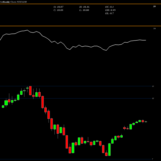The height and width of the screenshot is (161, 161).
Task: Select the low price value L: 10.00
Action: click(x=84, y=10)
